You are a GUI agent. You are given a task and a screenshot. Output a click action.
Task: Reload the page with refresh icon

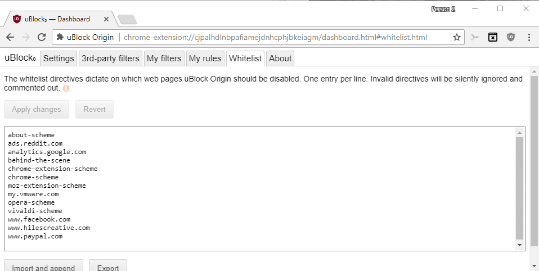(x=42, y=37)
